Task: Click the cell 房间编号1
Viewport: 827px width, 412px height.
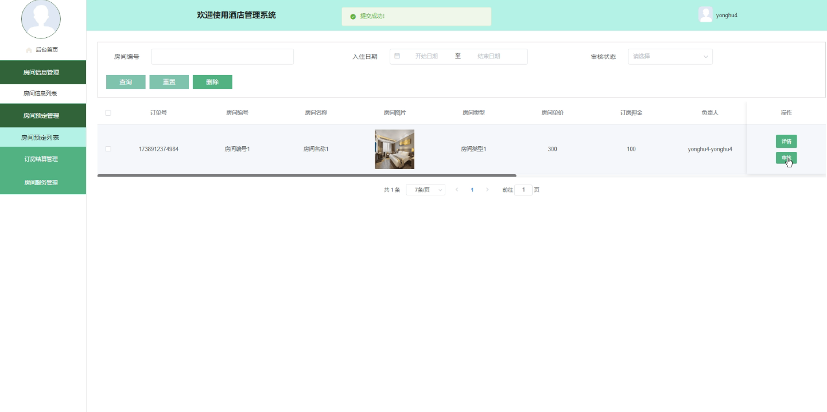Action: (237, 149)
